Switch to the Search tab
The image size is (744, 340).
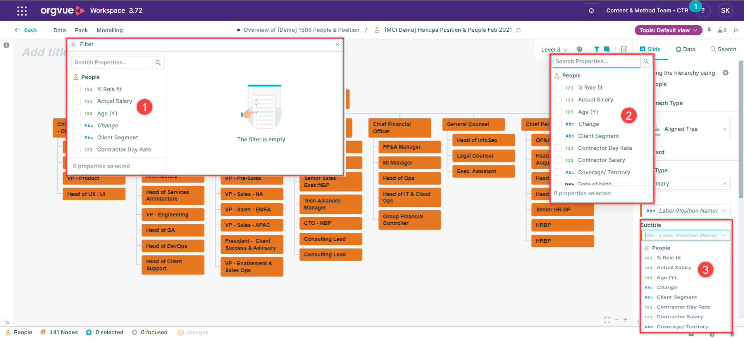point(723,49)
